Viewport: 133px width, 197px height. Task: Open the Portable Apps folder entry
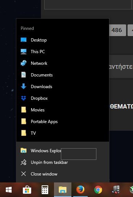pos(63,122)
